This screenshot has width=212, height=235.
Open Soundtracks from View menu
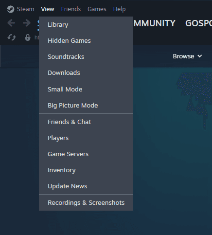coord(86,57)
